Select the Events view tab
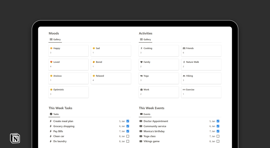The image size is (270, 148). pos(145,114)
